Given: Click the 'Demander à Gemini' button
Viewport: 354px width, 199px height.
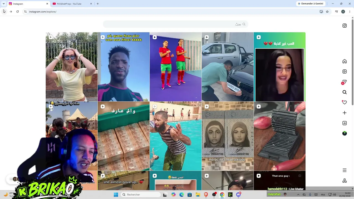Looking at the screenshot, I should pyautogui.click(x=311, y=4).
